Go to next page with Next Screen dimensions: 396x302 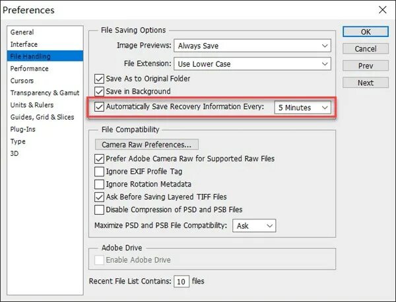click(x=366, y=83)
